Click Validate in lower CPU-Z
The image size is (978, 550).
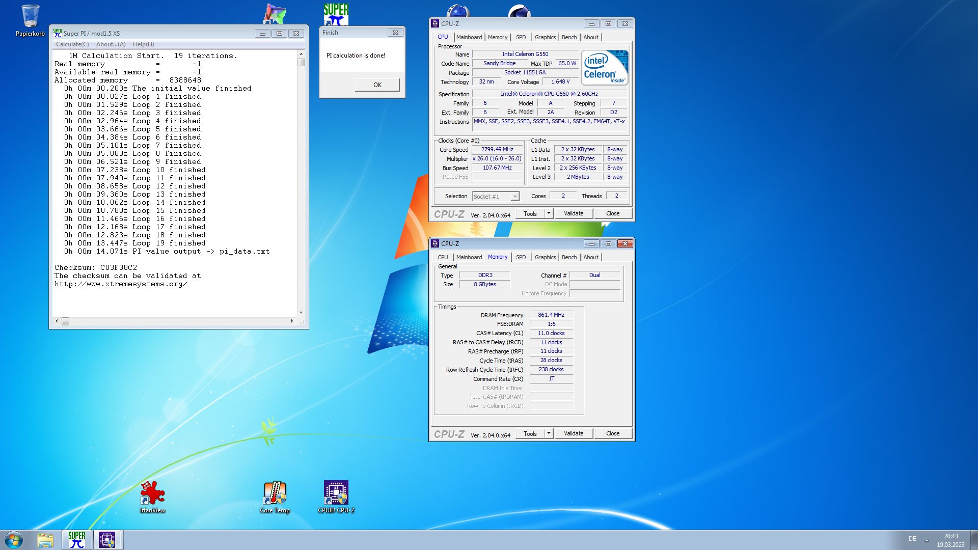[x=574, y=433]
